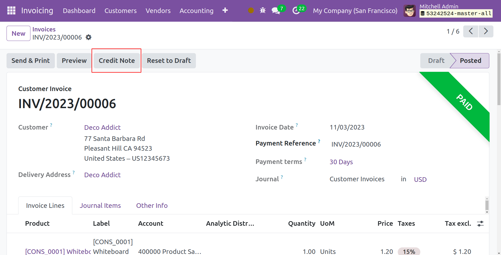Viewport: 501px width, 255px height.
Task: Select the Draft status stage
Action: coord(436,61)
